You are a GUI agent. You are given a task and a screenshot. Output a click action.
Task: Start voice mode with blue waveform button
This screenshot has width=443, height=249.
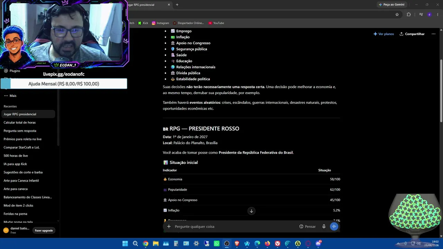(334, 227)
